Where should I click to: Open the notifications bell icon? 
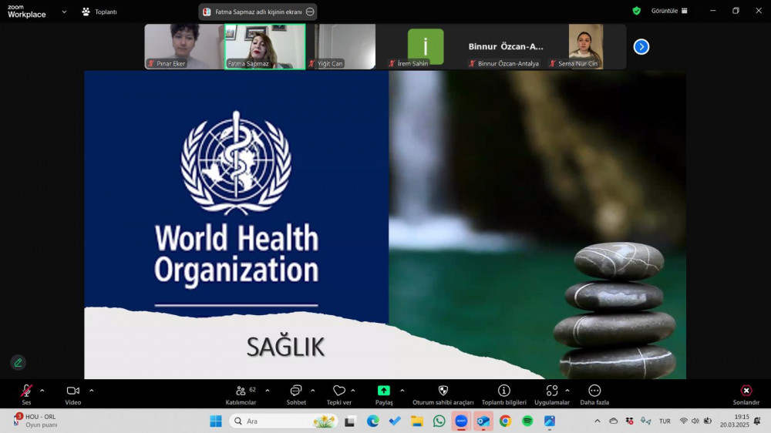click(757, 421)
